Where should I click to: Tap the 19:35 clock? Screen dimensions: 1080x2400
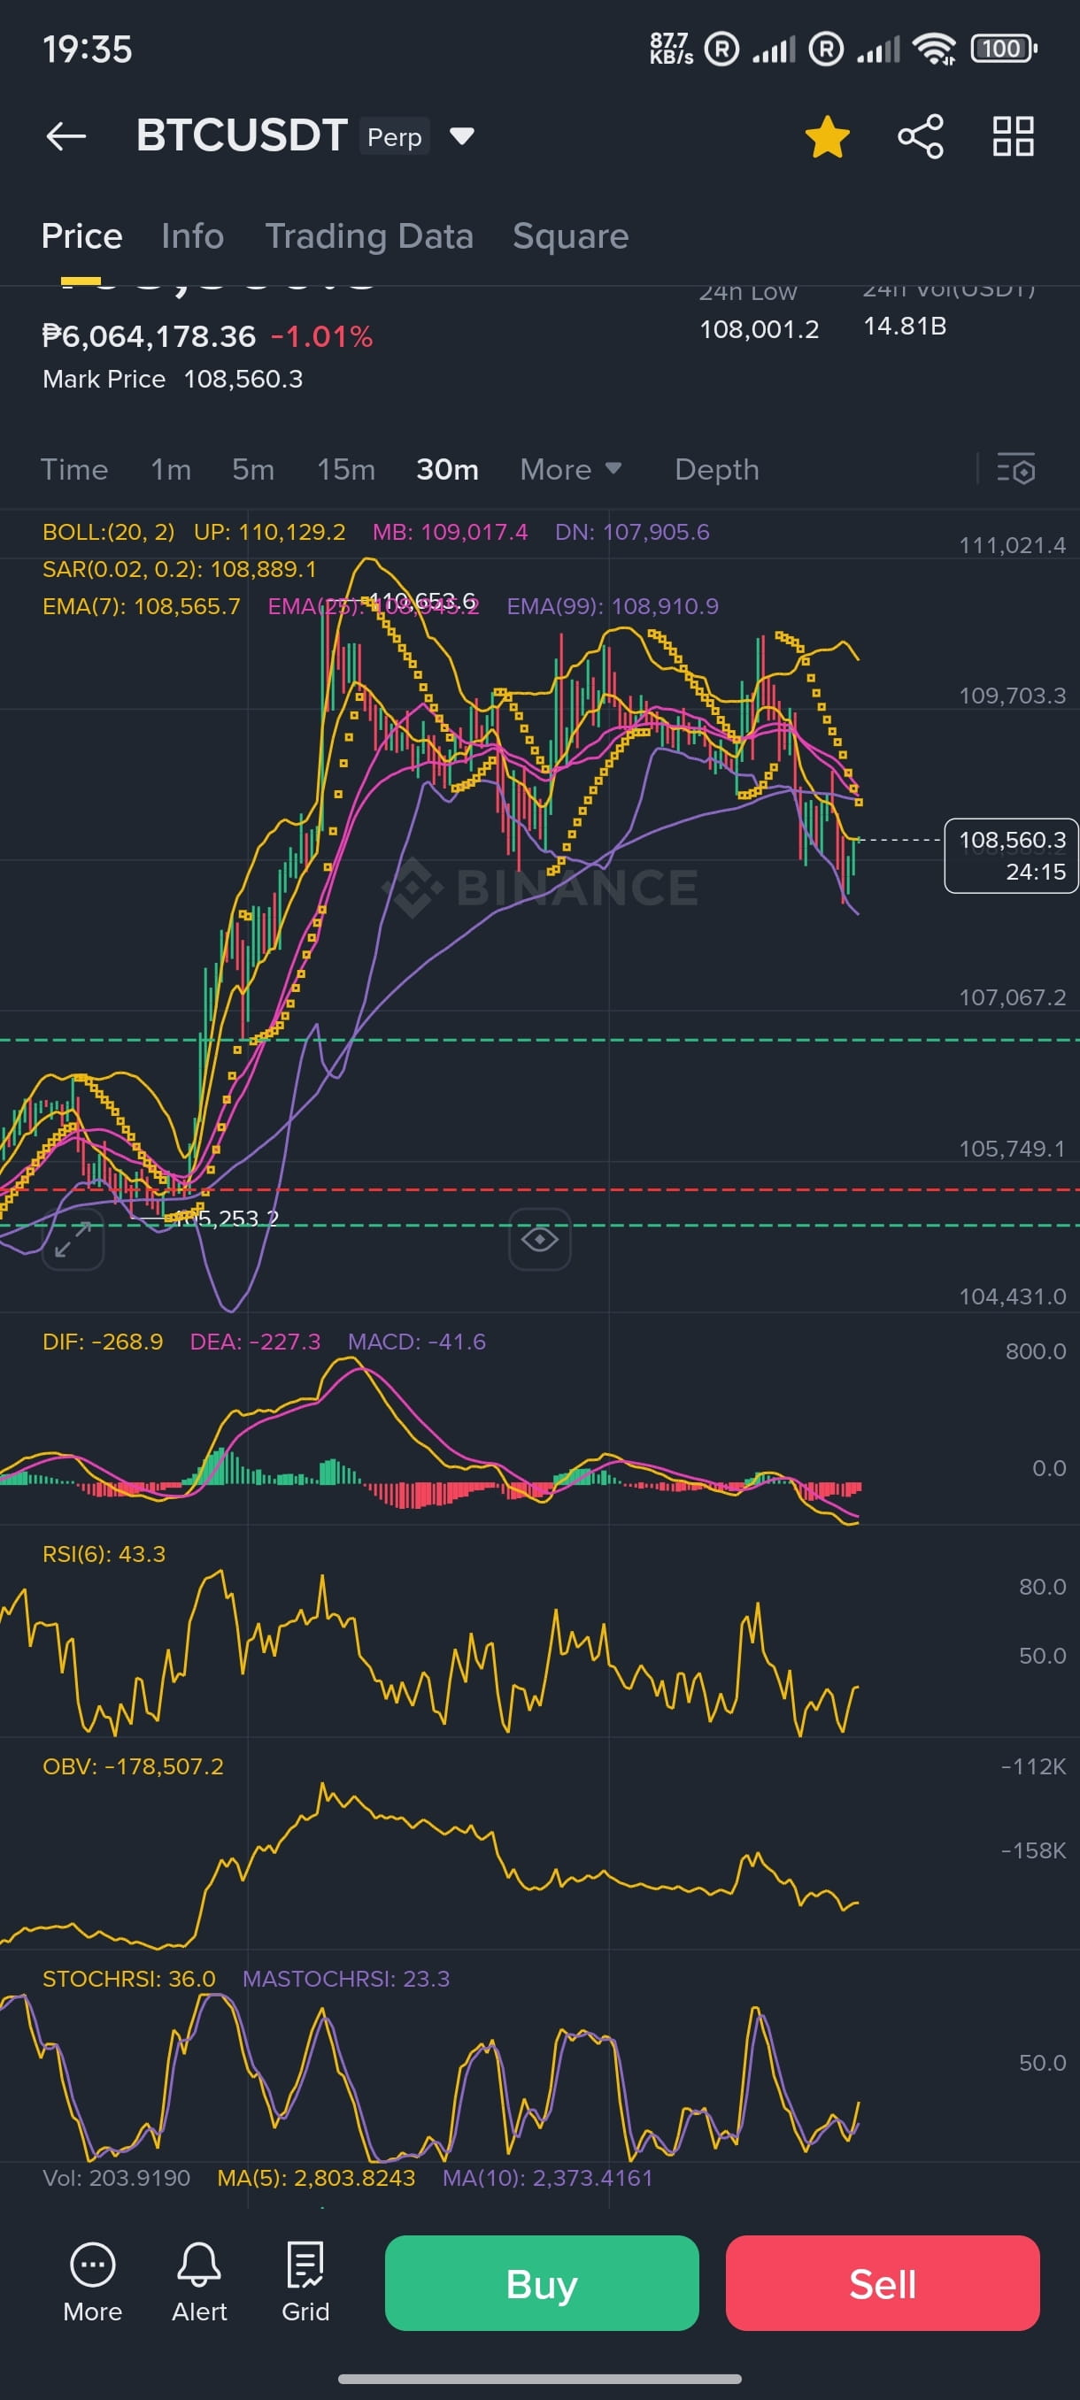(88, 50)
